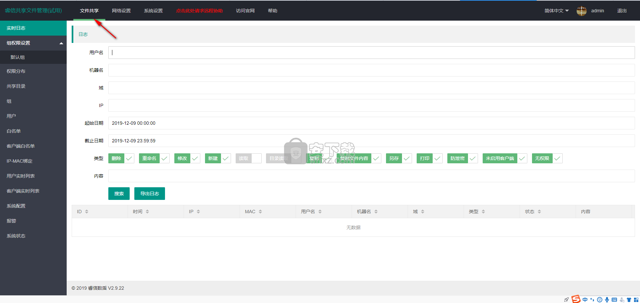Open the 网络设置 top menu tab
This screenshot has width=640, height=303.
121,11
